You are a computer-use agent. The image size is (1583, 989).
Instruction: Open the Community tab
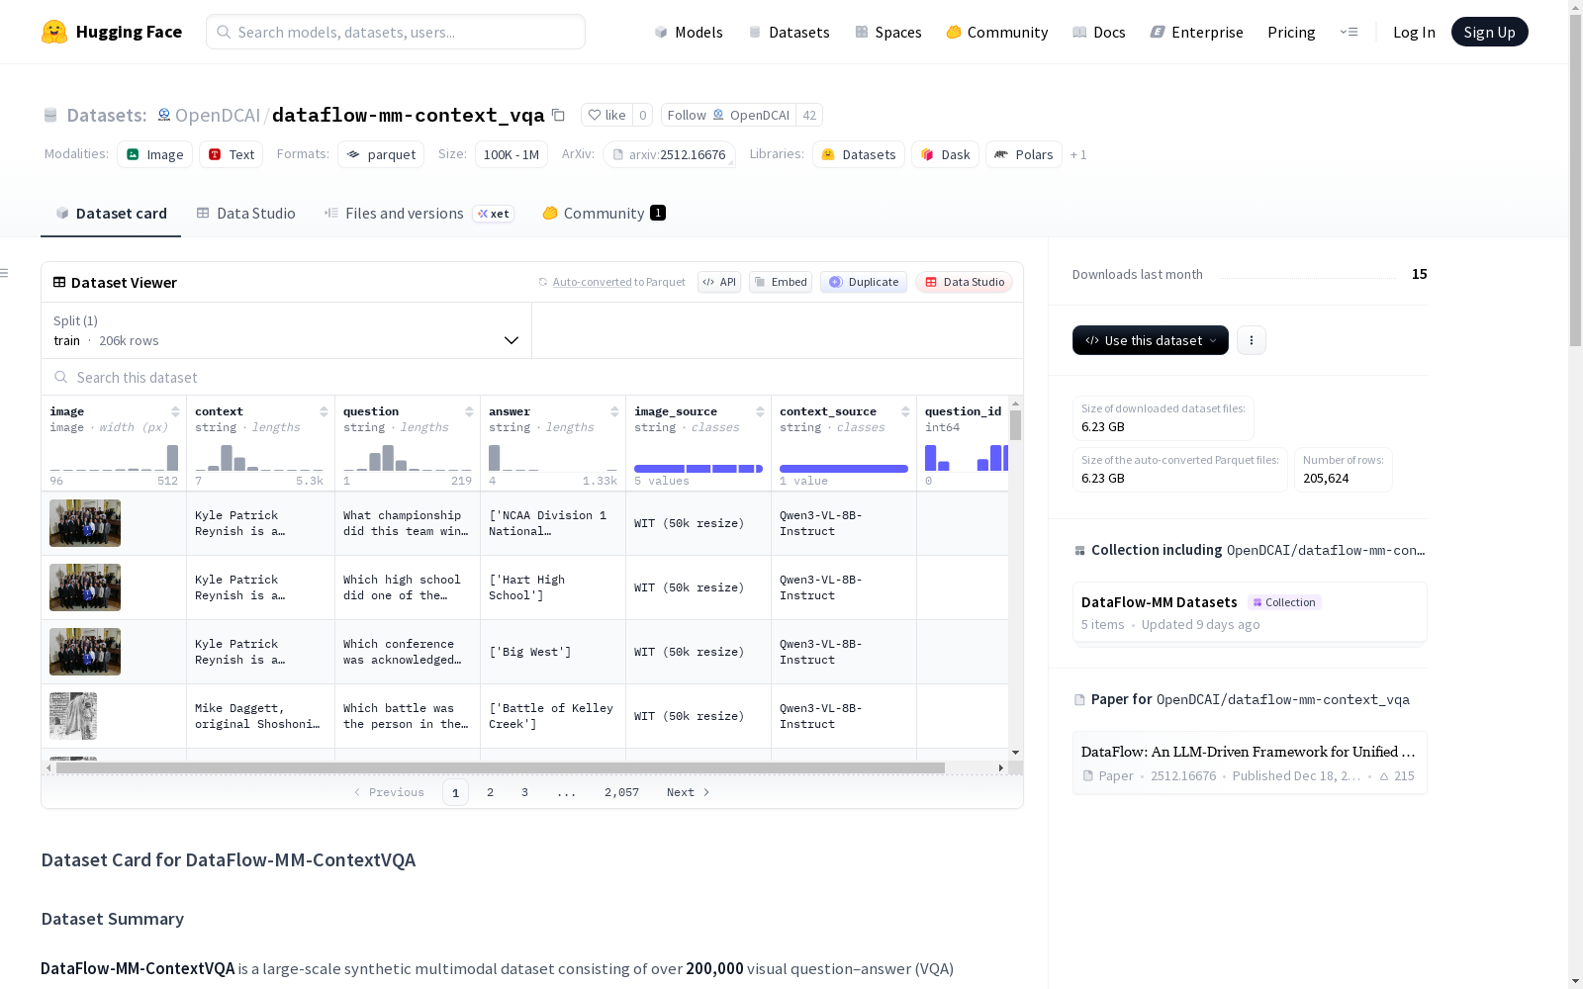click(604, 214)
